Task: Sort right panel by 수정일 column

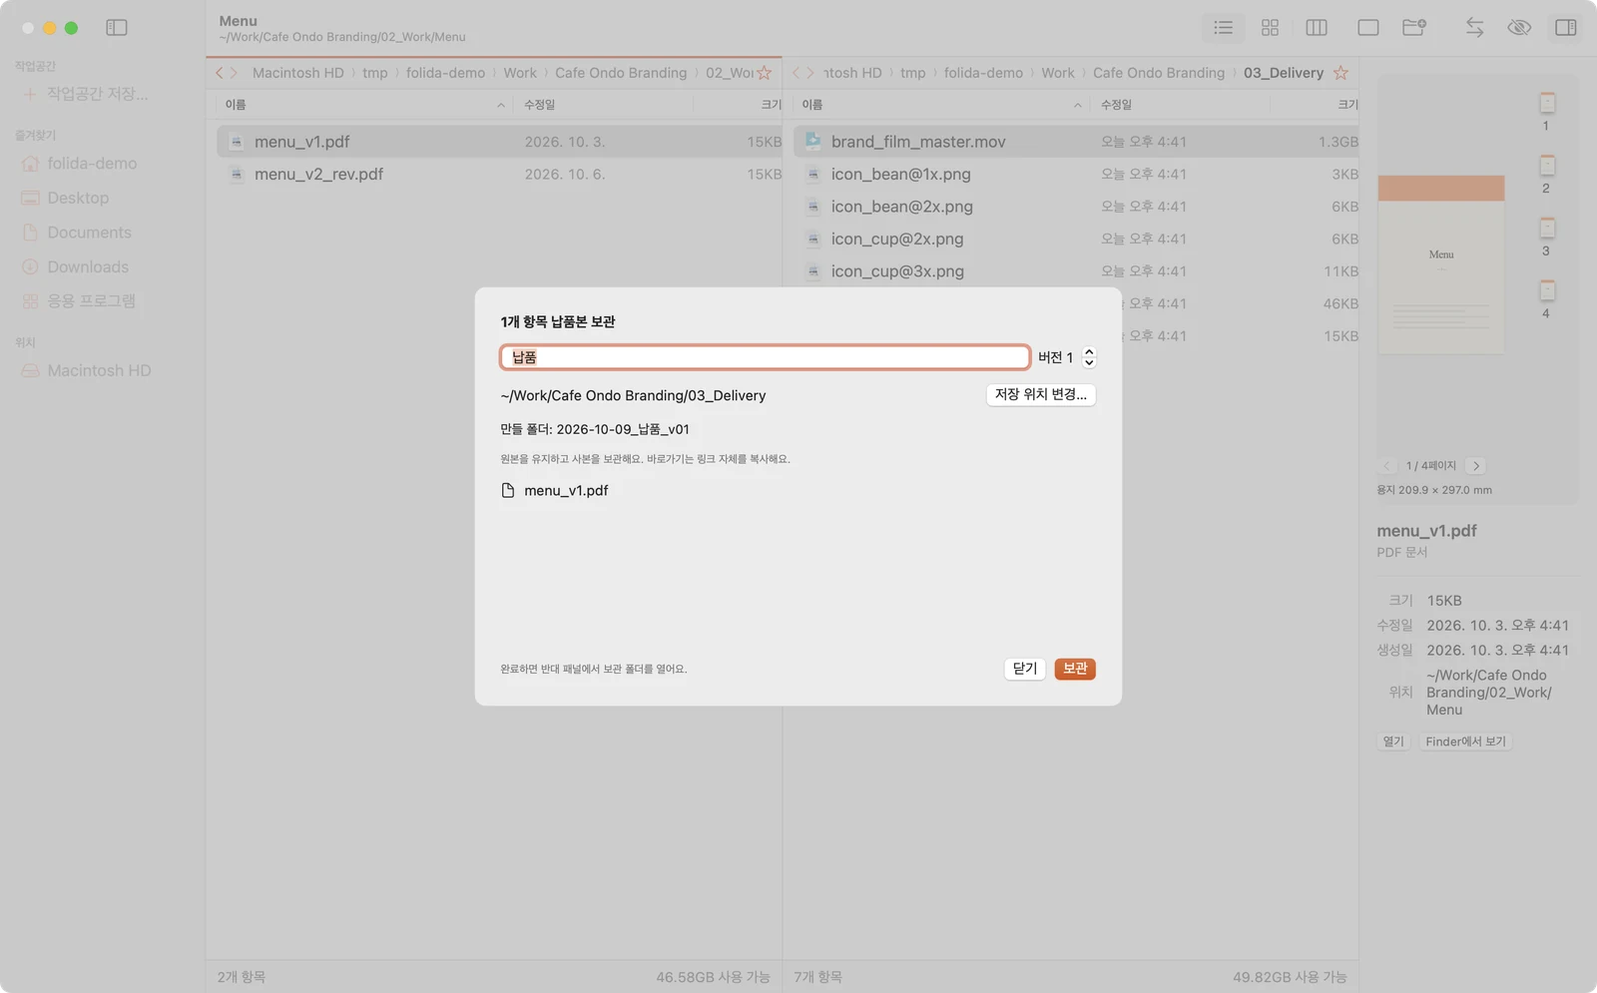Action: (1181, 105)
